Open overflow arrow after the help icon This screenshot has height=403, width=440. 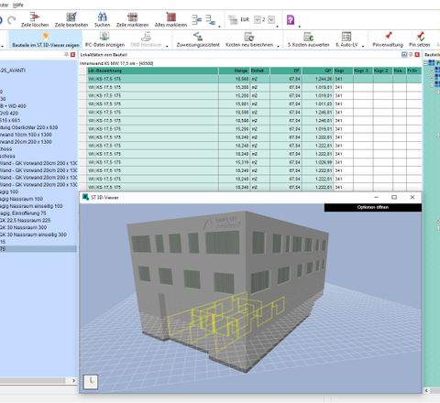click(299, 27)
